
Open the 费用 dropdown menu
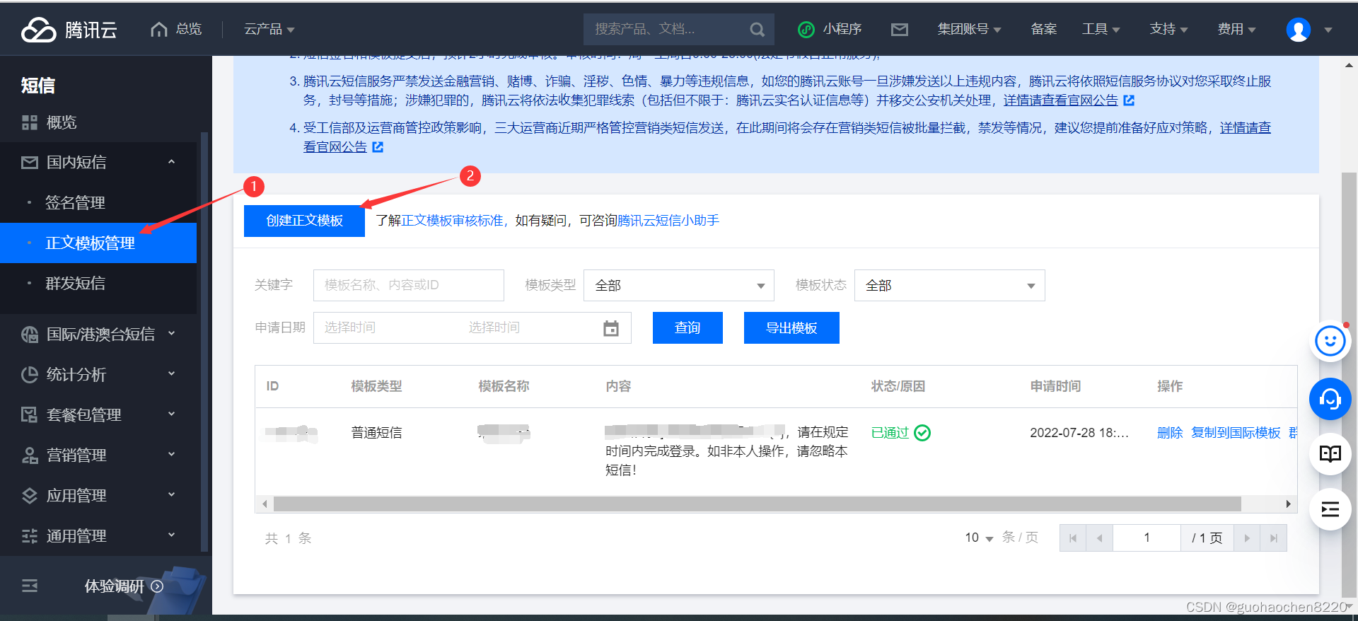(x=1236, y=29)
